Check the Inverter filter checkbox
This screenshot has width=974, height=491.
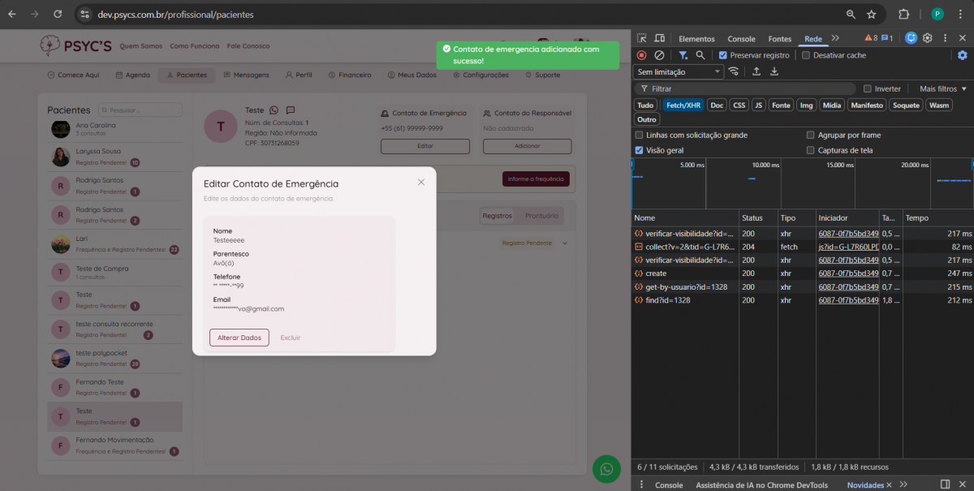(868, 88)
